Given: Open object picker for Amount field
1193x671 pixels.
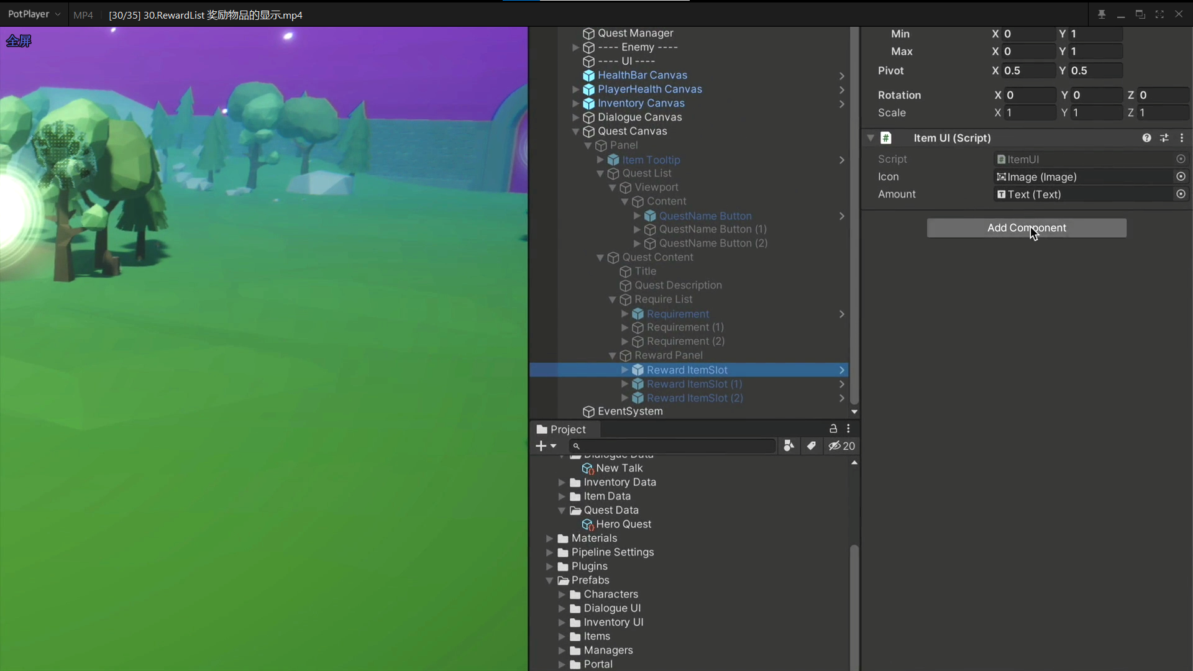Looking at the screenshot, I should click(x=1181, y=194).
